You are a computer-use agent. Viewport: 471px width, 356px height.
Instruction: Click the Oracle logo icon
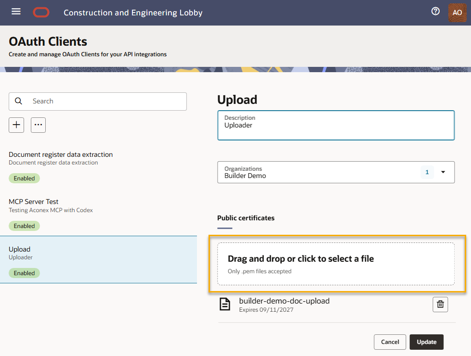41,13
